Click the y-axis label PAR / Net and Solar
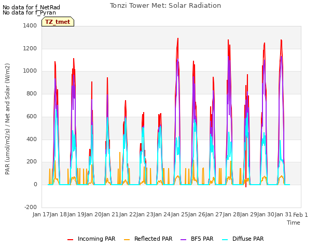 tap(7, 119)
